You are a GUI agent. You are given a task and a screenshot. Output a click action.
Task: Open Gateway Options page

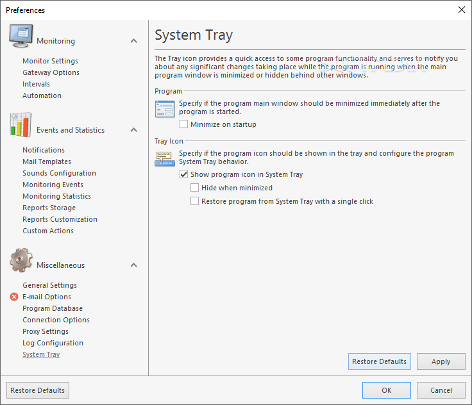point(51,72)
